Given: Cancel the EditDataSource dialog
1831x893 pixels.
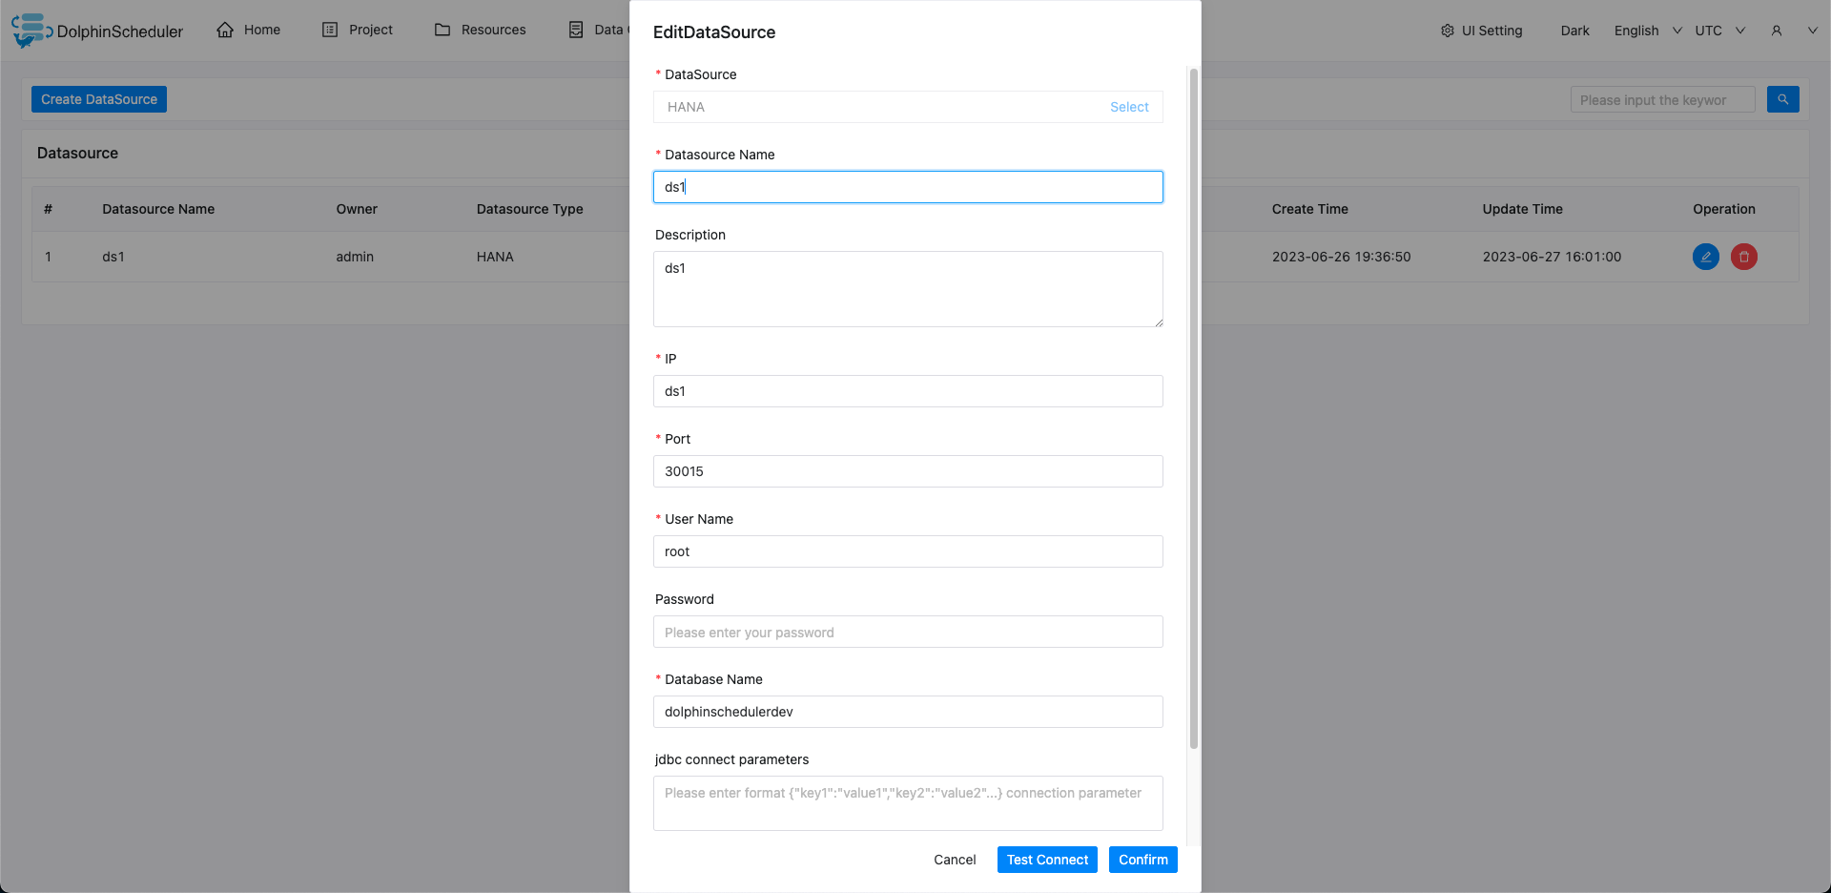Looking at the screenshot, I should pyautogui.click(x=954, y=860).
